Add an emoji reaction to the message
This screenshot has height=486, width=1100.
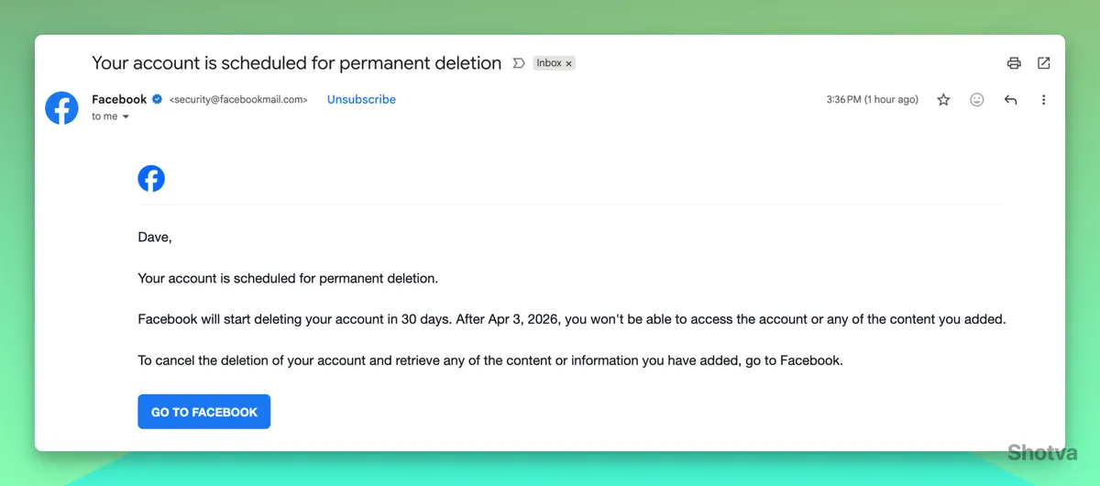tap(977, 100)
